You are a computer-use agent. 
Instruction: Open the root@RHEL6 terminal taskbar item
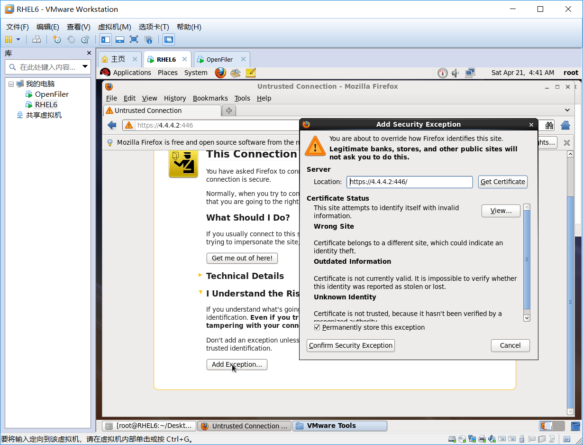click(x=149, y=426)
